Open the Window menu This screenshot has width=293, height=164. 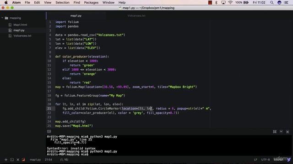pos(109,3)
